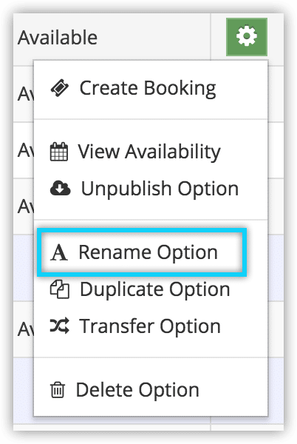Select Duplicate Option menu item
Viewport: 297px width, 444px height.
[155, 289]
